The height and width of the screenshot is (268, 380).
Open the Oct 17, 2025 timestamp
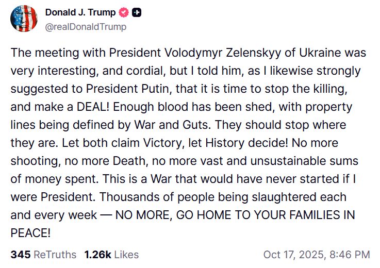tap(293, 255)
